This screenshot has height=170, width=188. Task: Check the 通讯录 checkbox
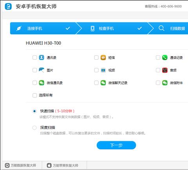click(34, 57)
